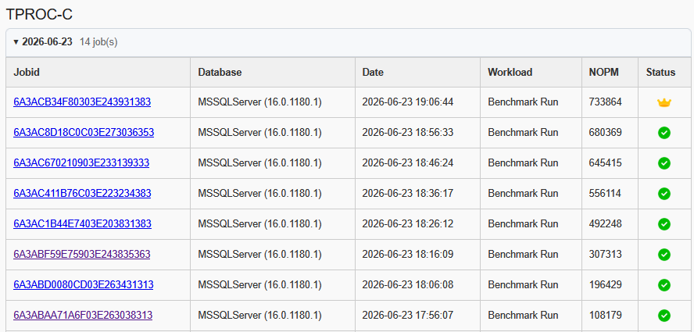The image size is (694, 332).
Task: Select NOPM value 680369
Action: coord(605,132)
